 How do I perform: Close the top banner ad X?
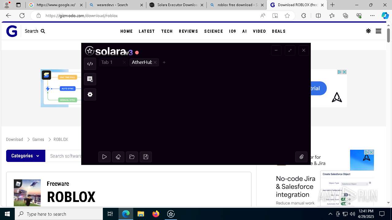pyautogui.click(x=344, y=72)
